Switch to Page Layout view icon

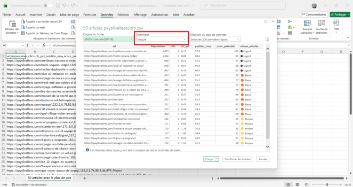297,185
